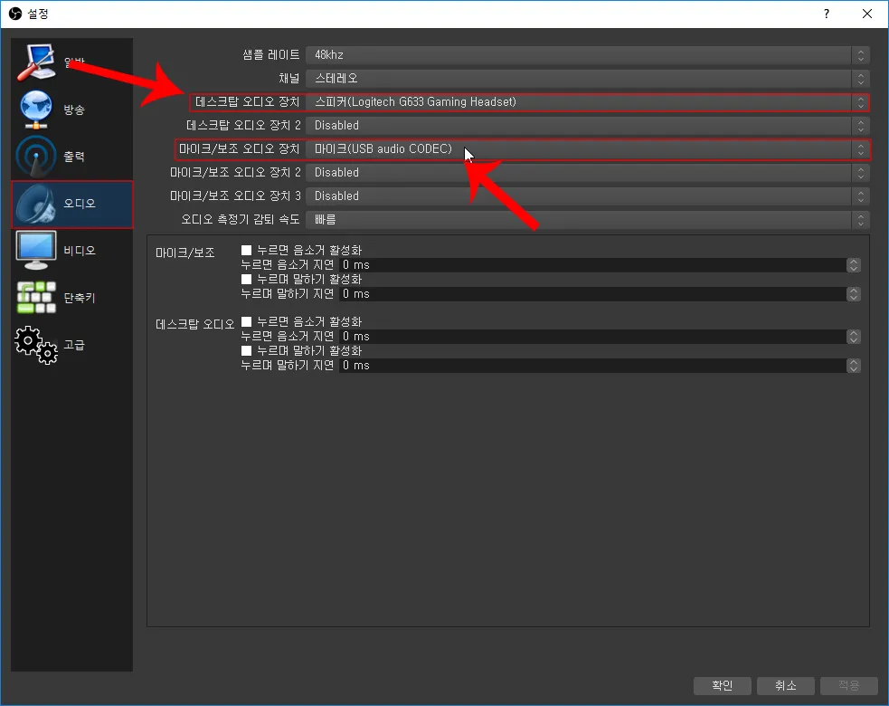
Task: Select the 오디오 (Audio) speaker icon
Action: (35, 203)
